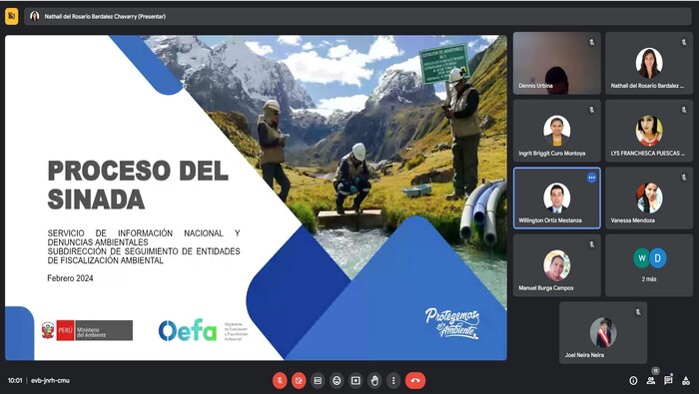Screen dimensions: 699x394
Task: Click Willington Ortiz Mestanza avatar photo
Action: pyautogui.click(x=557, y=197)
